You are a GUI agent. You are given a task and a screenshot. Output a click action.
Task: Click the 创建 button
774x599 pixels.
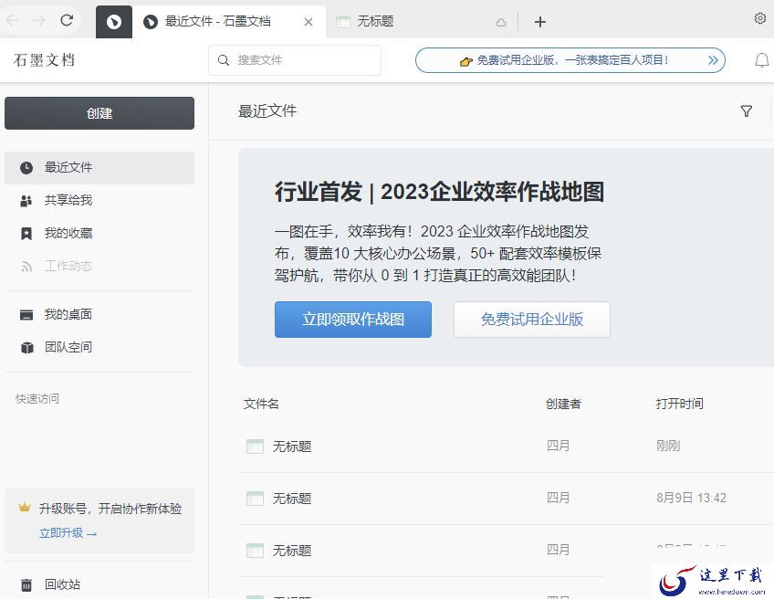click(x=99, y=113)
